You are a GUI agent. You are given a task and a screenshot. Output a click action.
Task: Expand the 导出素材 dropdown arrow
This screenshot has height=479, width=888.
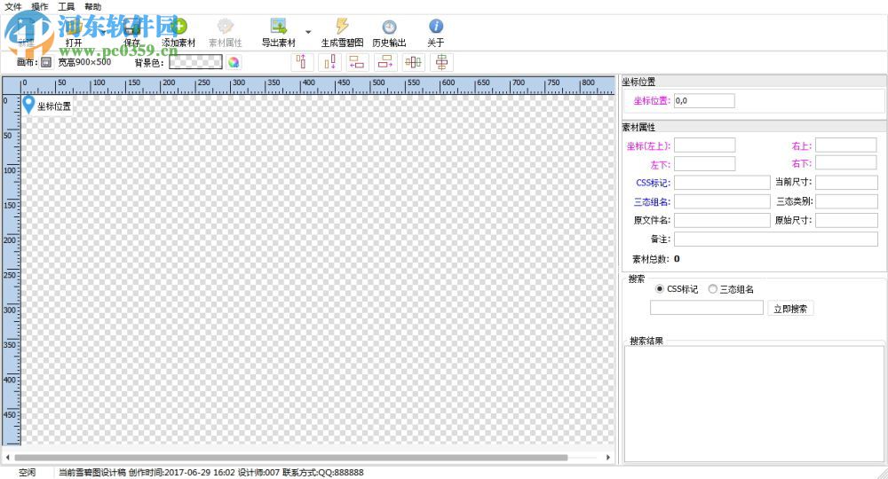coord(308,32)
